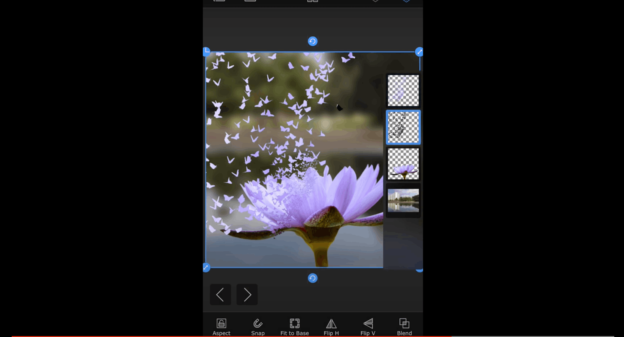Viewport: 624px width, 337px height.
Task: Click the top-right diagonal scale handle
Action: click(x=419, y=52)
